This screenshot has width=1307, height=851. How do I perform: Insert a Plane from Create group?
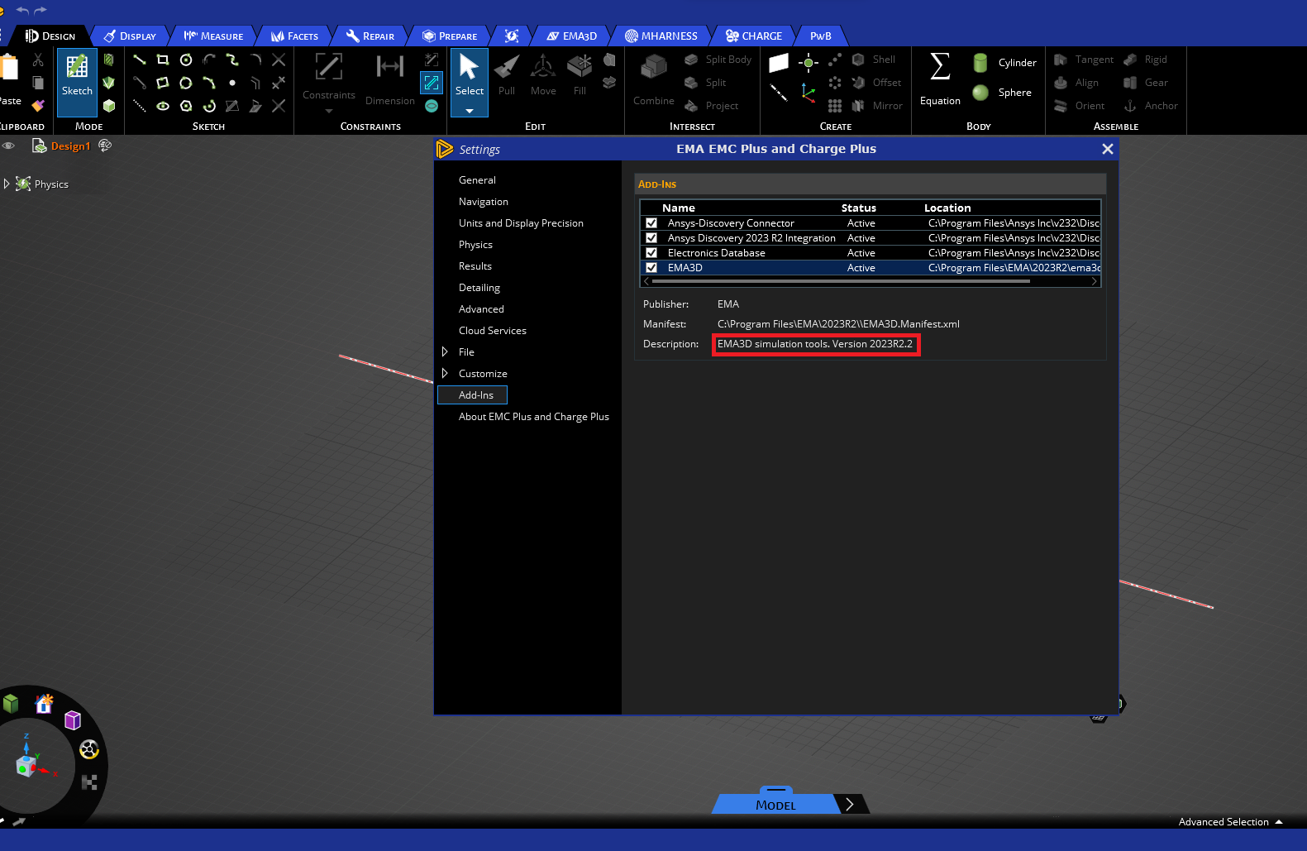pyautogui.click(x=779, y=63)
